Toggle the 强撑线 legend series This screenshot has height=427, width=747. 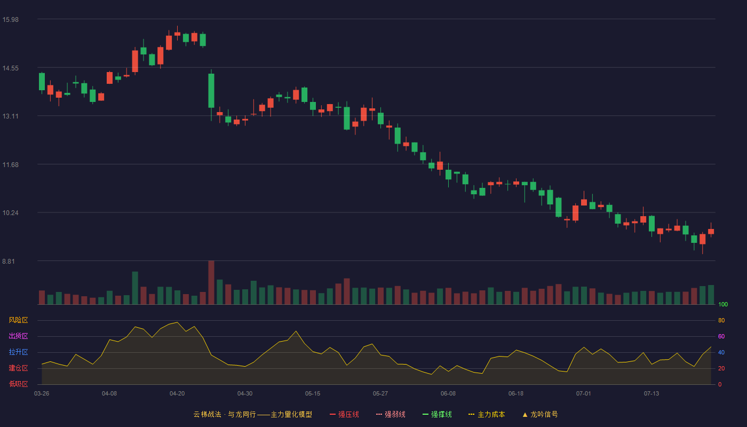tap(437, 414)
